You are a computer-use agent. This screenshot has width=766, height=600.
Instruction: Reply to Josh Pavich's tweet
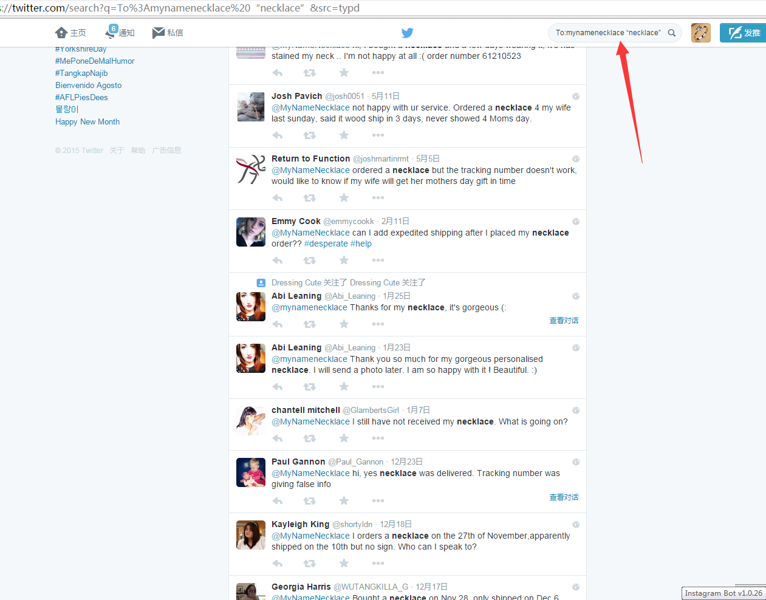click(x=278, y=135)
